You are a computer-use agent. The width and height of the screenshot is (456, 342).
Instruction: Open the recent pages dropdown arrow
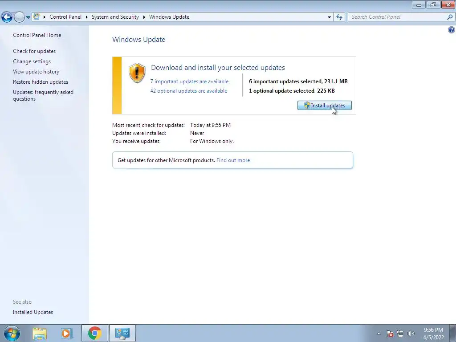coord(28,17)
